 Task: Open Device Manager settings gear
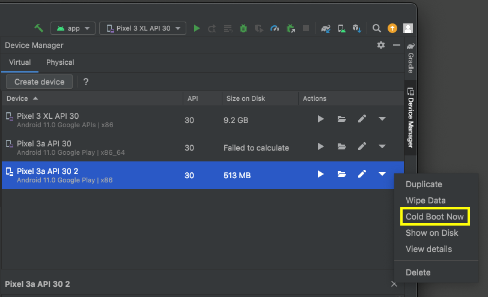[x=380, y=46]
